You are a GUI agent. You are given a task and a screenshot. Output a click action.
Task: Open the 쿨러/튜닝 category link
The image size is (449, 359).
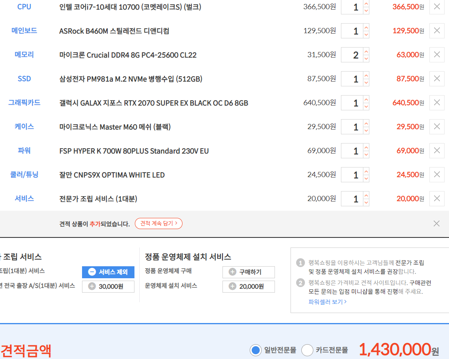click(24, 174)
